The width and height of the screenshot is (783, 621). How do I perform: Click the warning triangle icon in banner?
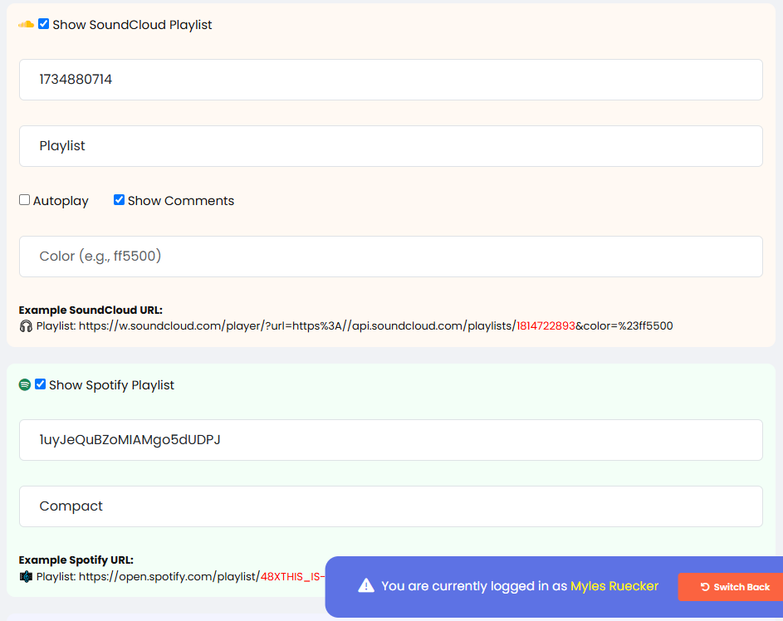(366, 586)
